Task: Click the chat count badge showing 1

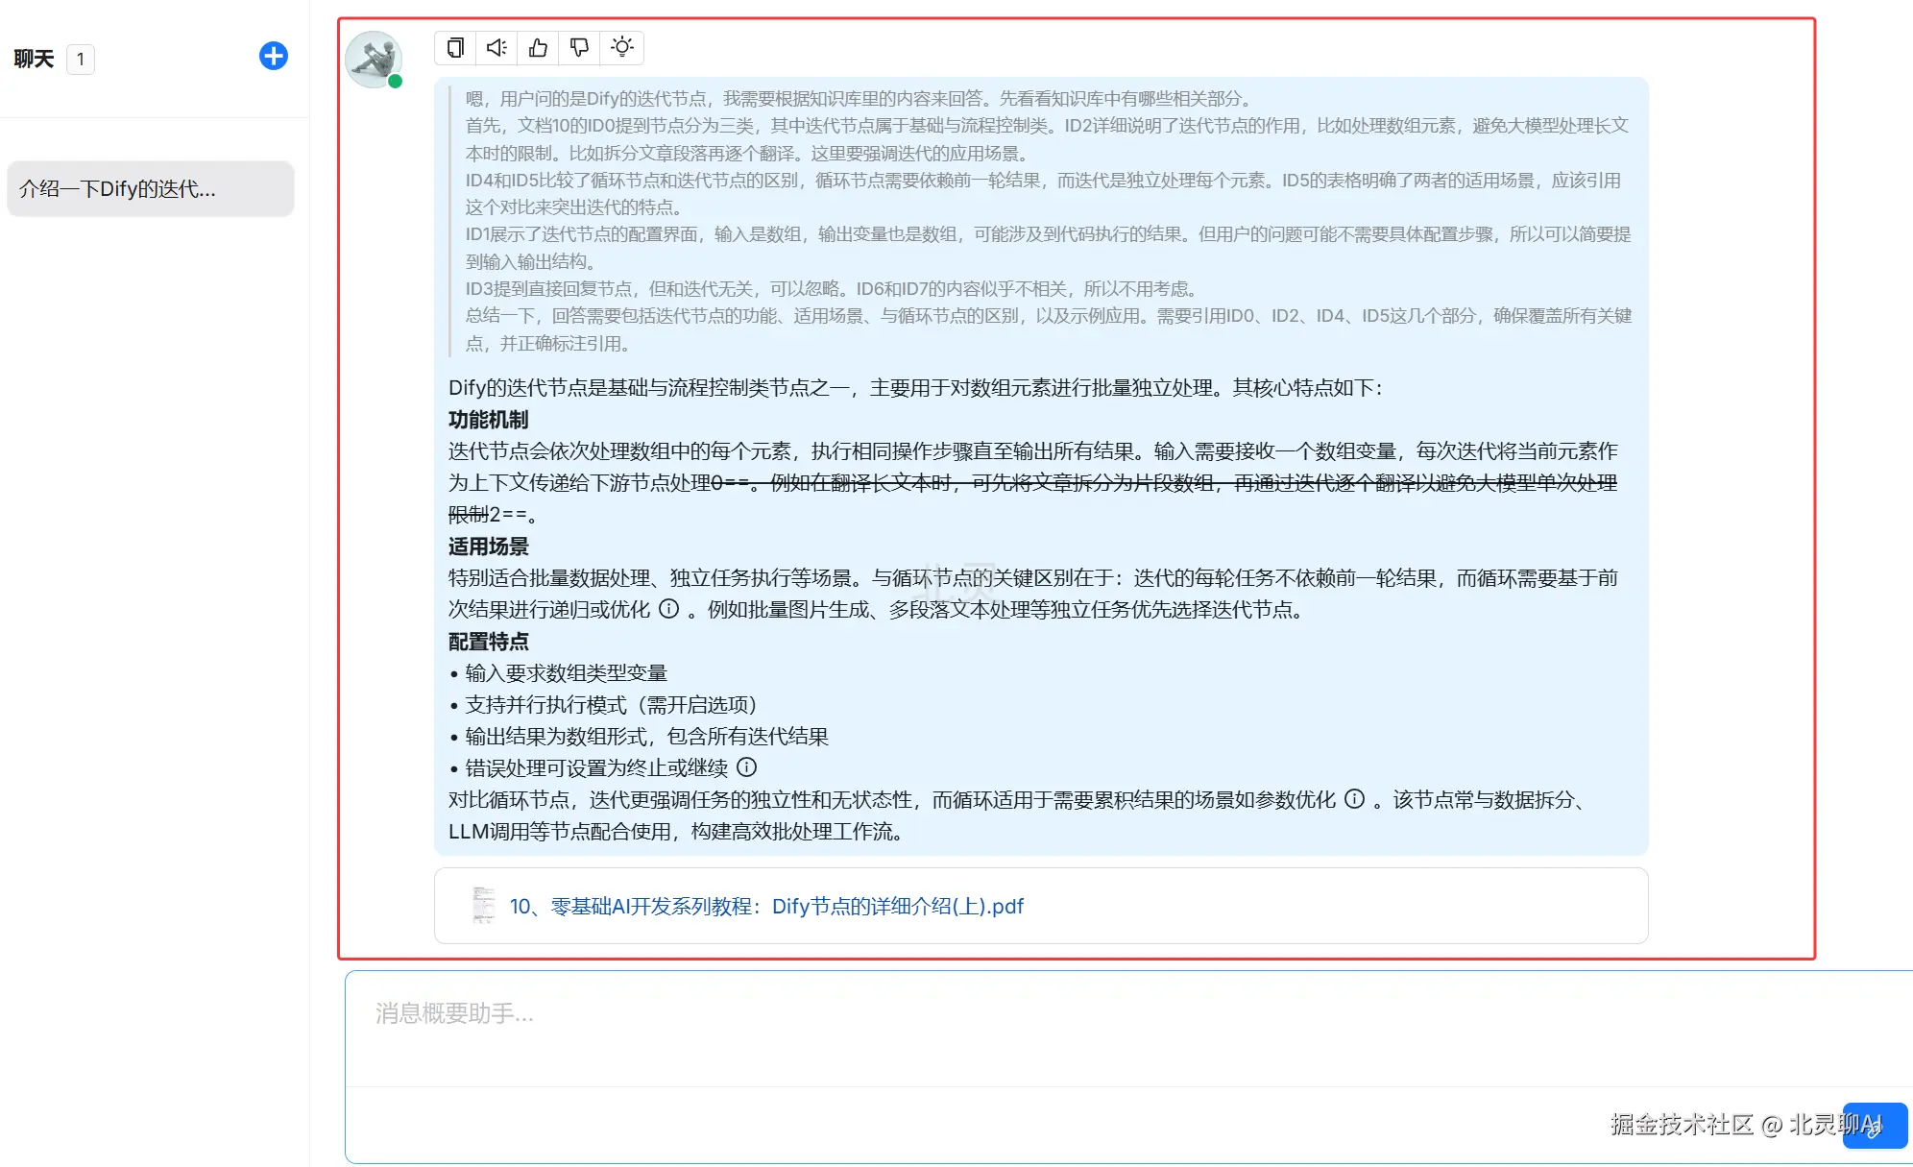Action: (x=81, y=60)
